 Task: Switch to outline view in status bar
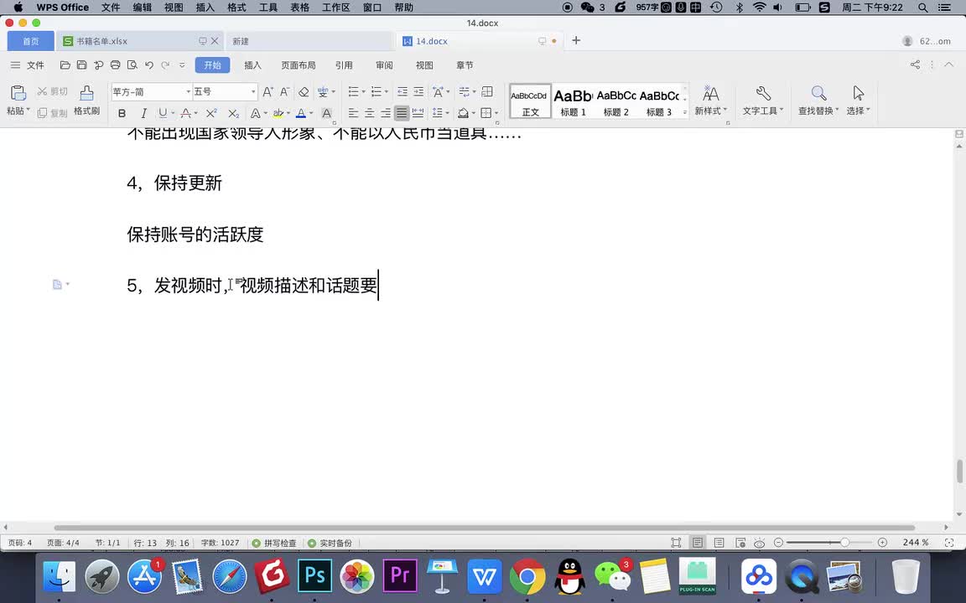[719, 543]
